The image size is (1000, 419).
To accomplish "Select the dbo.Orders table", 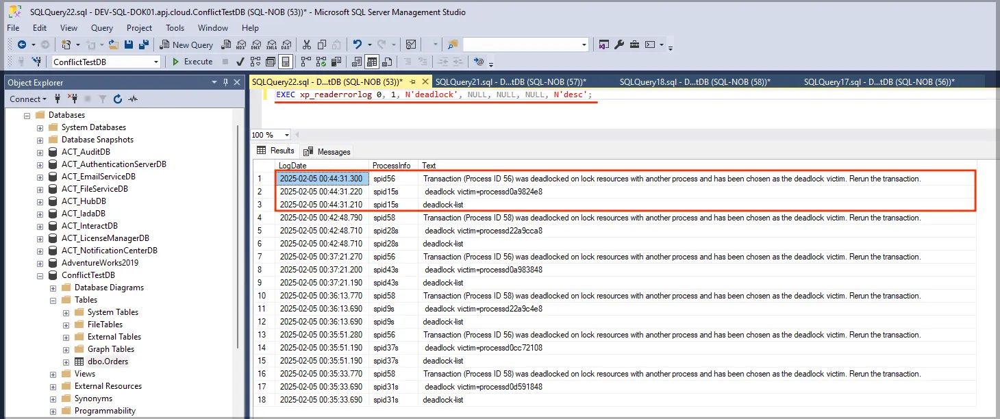I will [108, 361].
